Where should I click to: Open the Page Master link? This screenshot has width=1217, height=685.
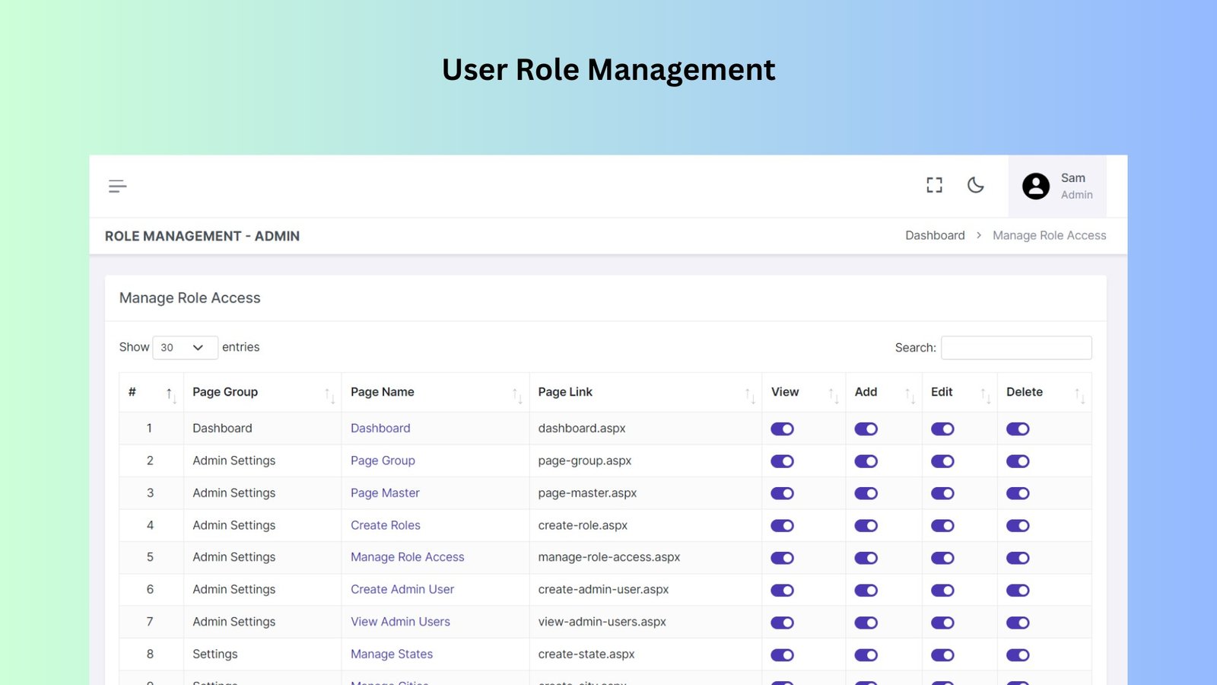click(385, 492)
